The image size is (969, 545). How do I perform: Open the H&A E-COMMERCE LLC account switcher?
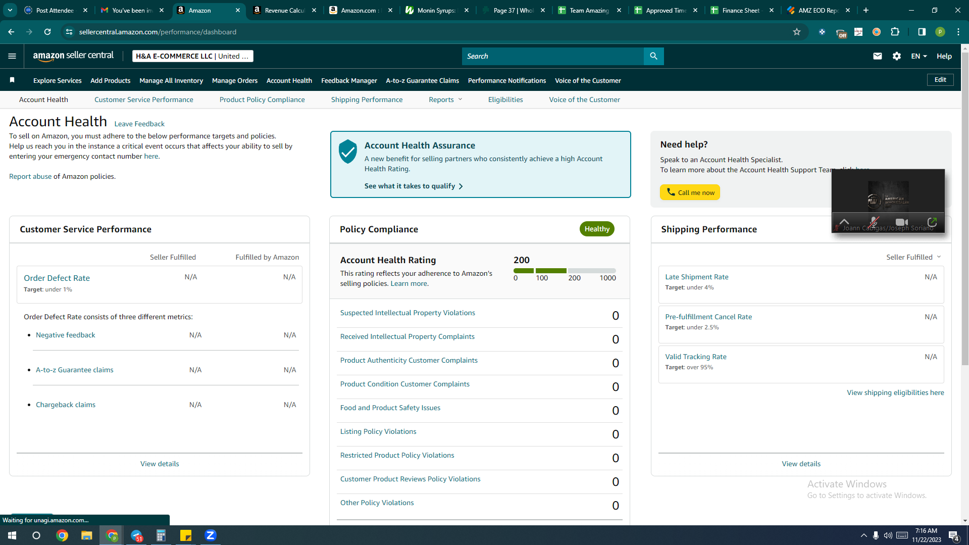click(192, 56)
